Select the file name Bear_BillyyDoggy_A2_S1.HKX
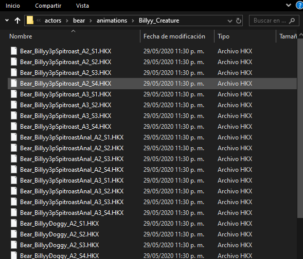This screenshot has width=303, height=259. (x=60, y=224)
